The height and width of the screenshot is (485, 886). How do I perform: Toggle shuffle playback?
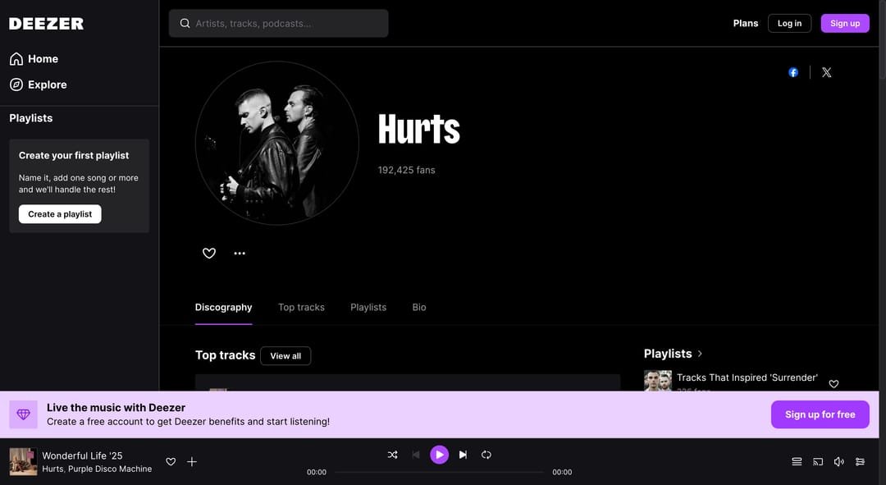pos(393,455)
